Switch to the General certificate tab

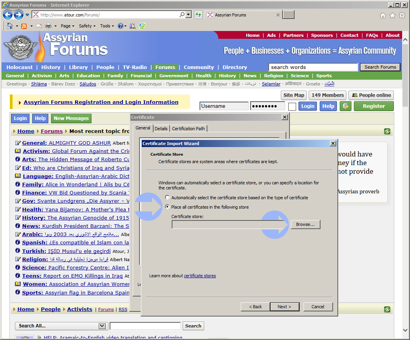coord(143,128)
